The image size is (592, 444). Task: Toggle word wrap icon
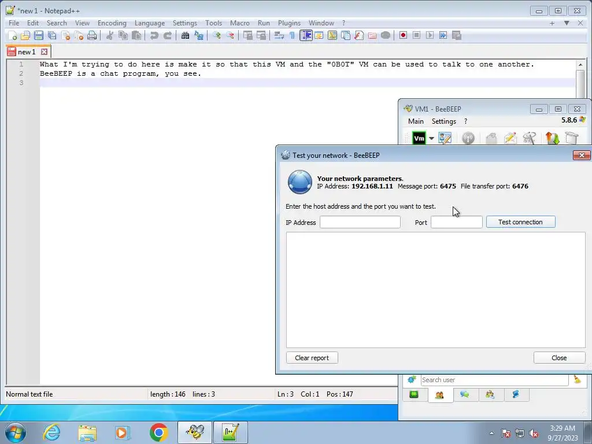click(x=279, y=35)
